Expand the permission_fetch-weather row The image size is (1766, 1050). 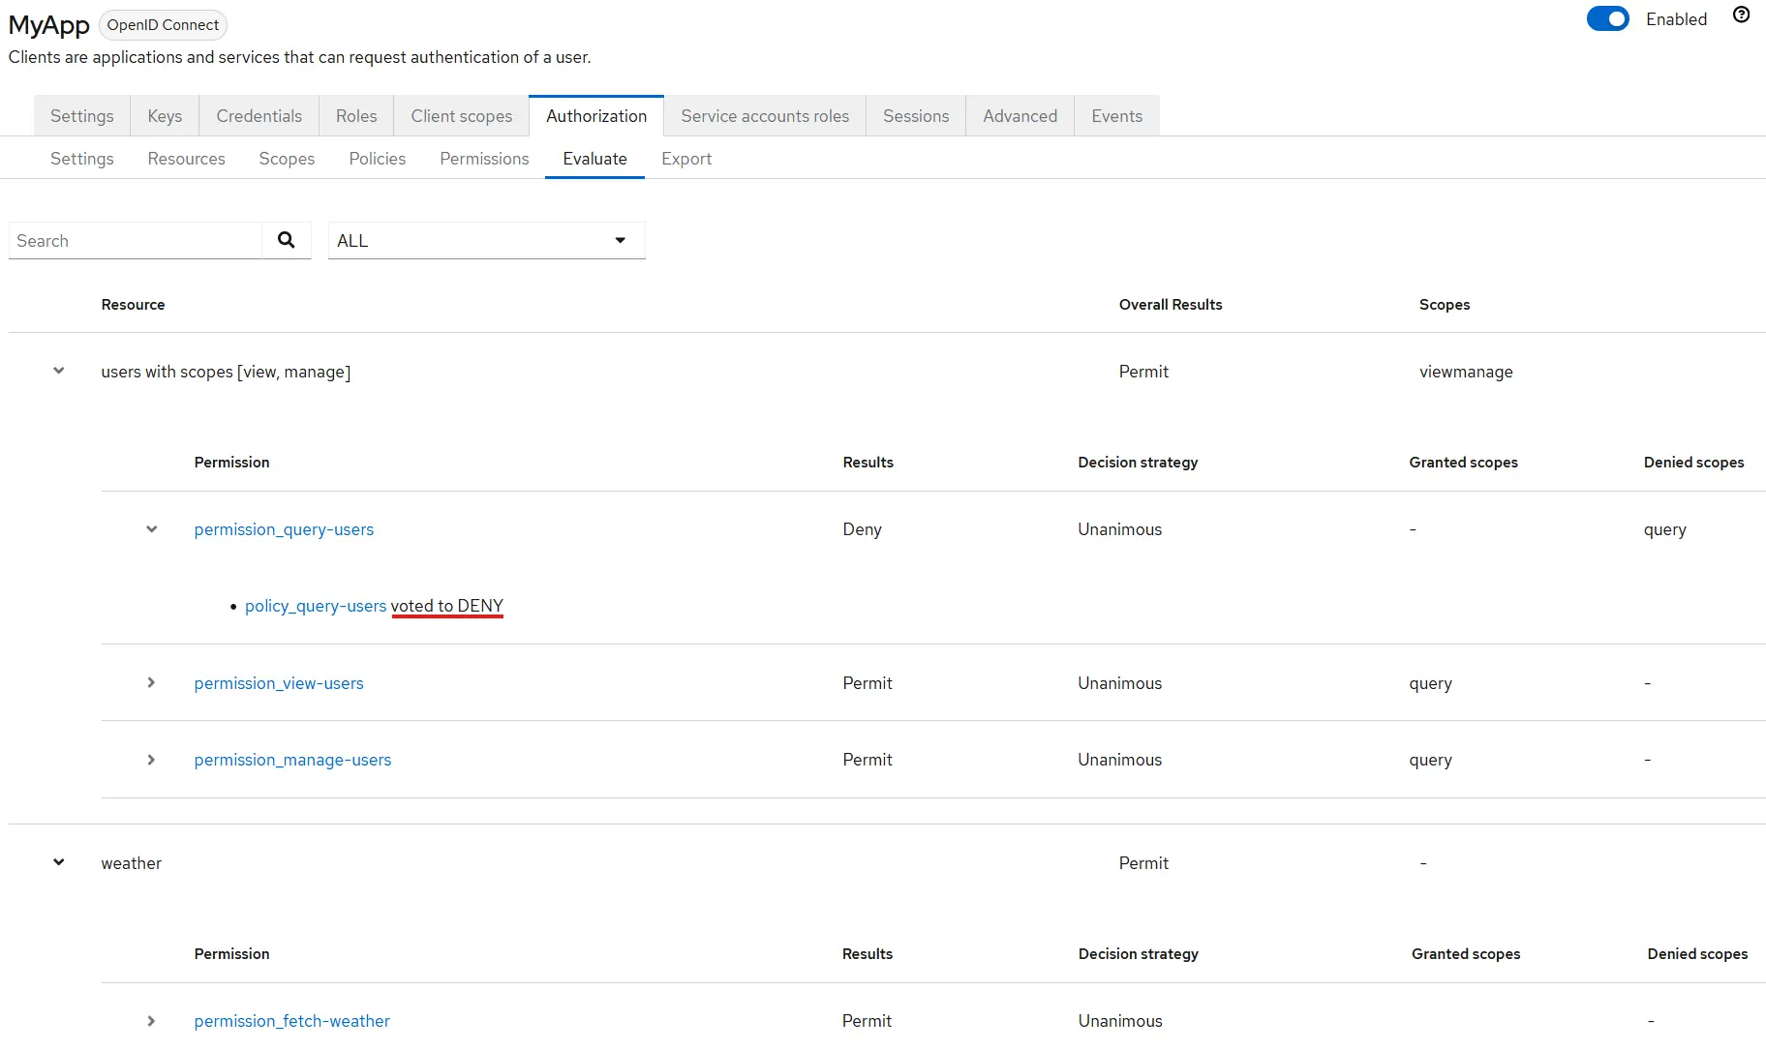point(152,1021)
